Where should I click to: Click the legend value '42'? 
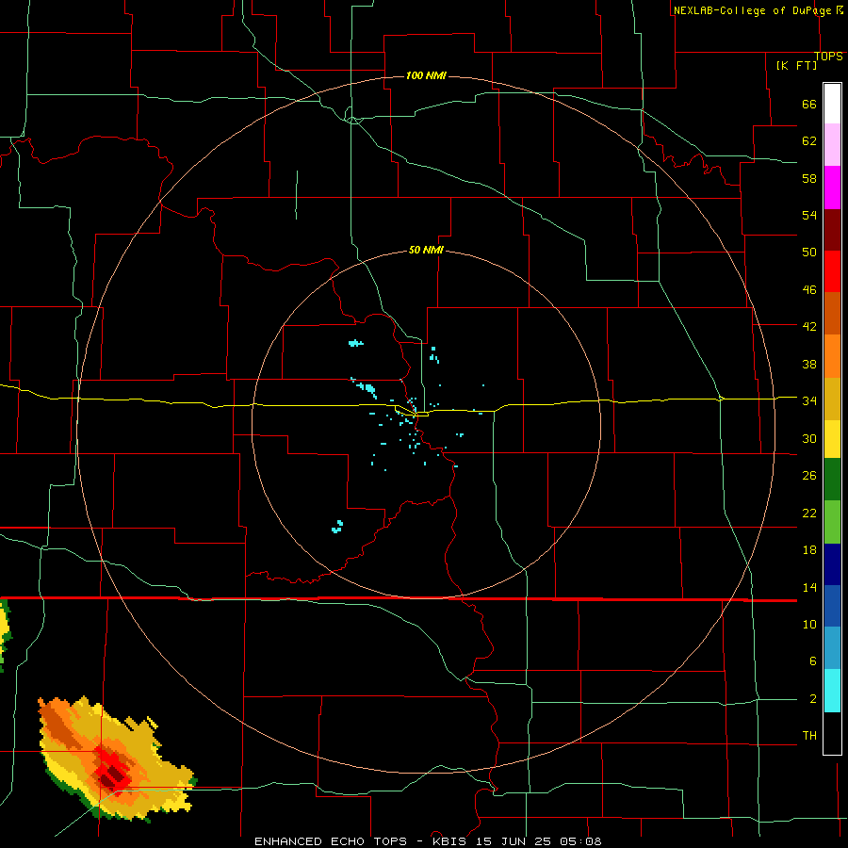point(809,327)
